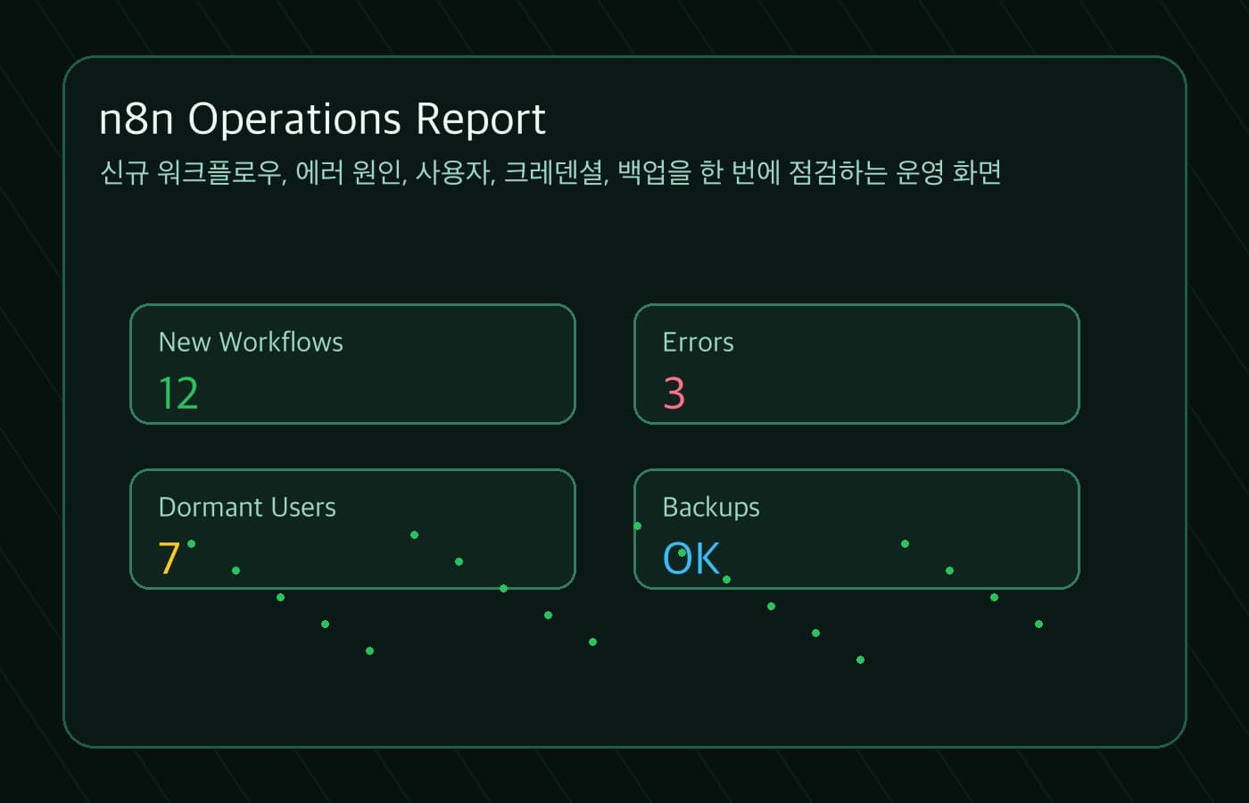Click the Korean subtitle below the title
The height and width of the screenshot is (803, 1249).
[550, 171]
